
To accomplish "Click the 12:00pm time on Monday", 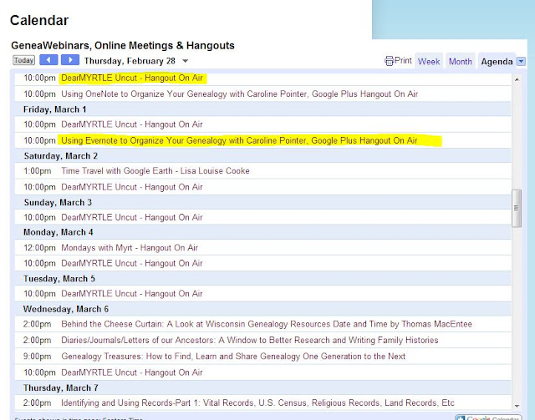I will (39, 247).
